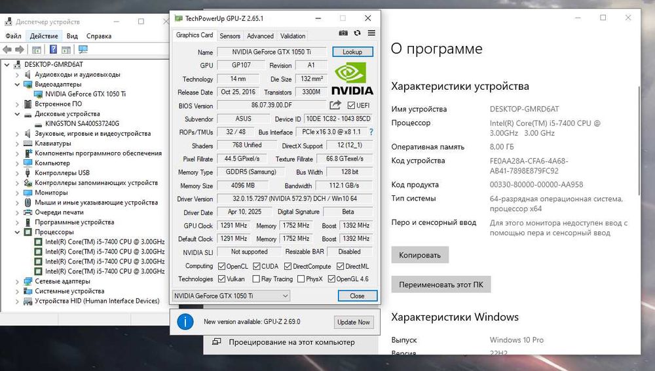
Task: Click the GPU-Z title bar app icon
Action: point(178,18)
